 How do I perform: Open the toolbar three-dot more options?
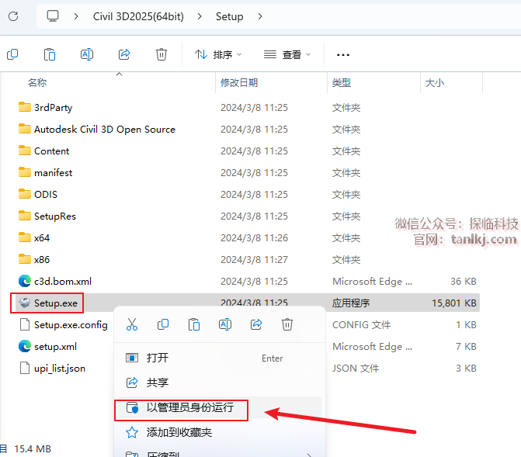[343, 55]
